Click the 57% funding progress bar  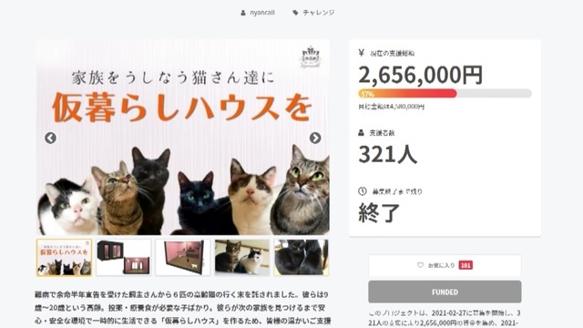click(445, 93)
